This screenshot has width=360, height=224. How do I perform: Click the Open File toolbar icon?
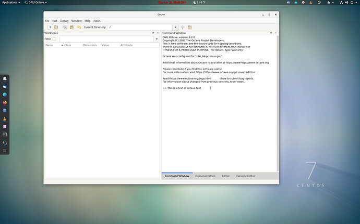pyautogui.click(x=56, y=27)
